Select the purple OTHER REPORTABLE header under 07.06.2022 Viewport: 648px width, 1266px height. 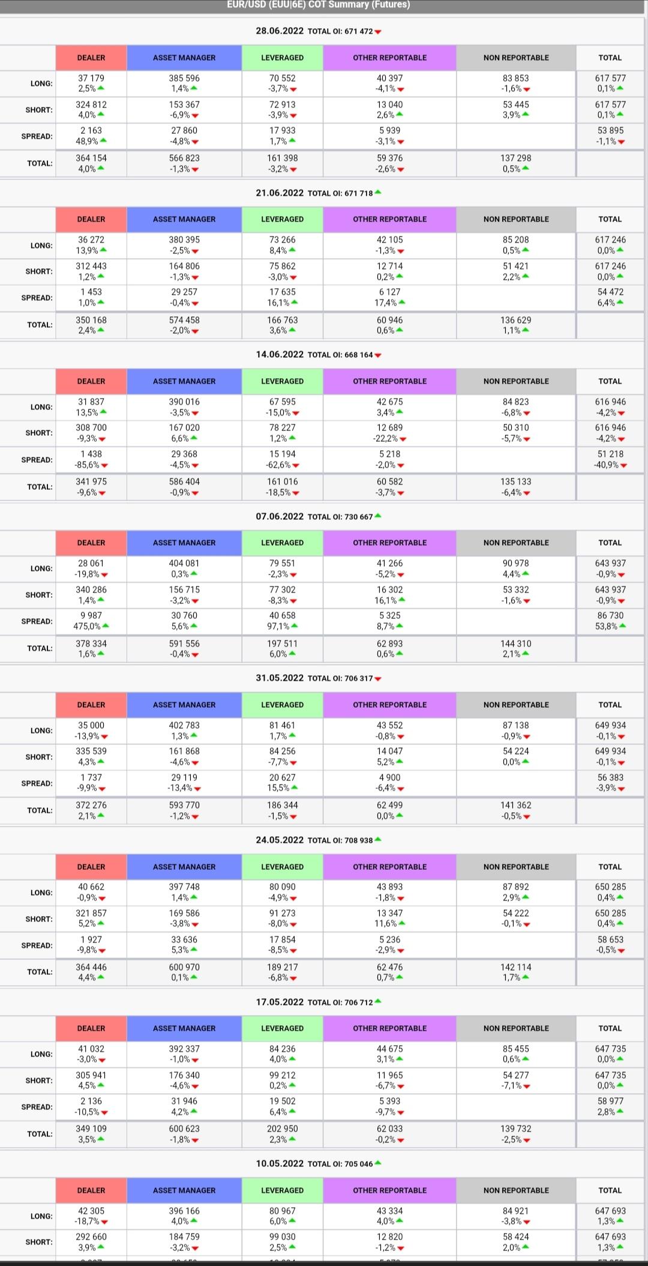pos(389,543)
